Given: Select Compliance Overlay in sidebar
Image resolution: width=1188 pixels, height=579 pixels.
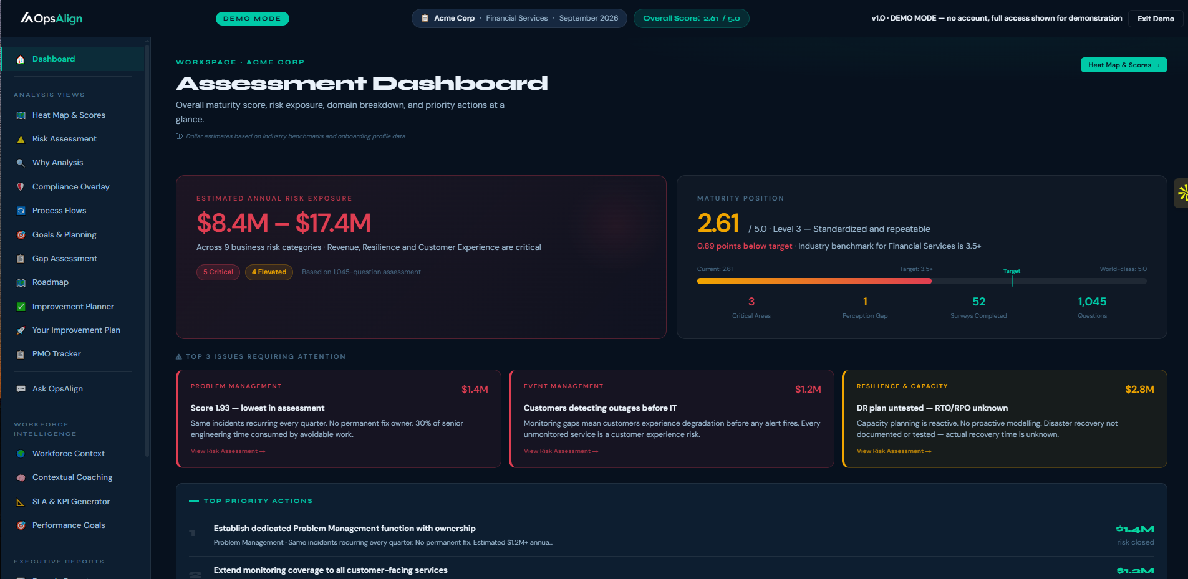Looking at the screenshot, I should point(74,187).
